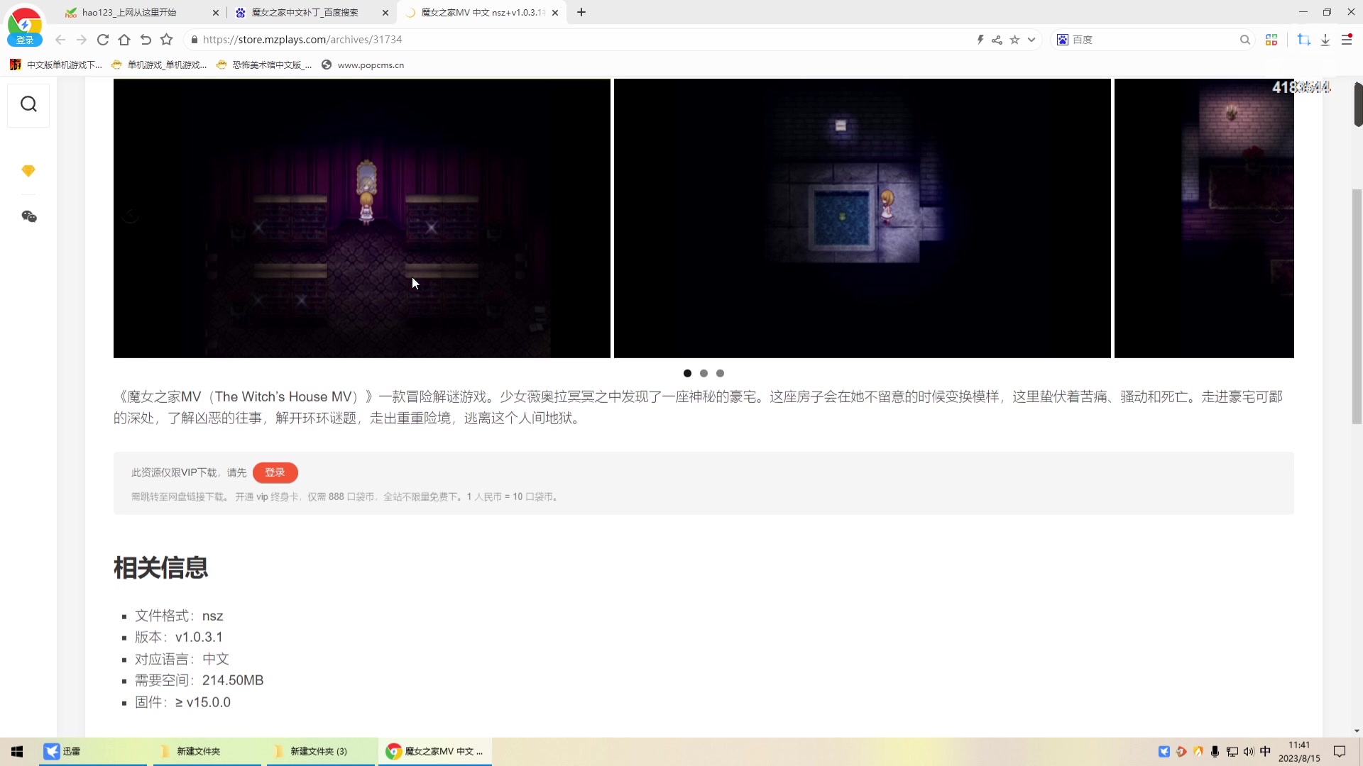The height and width of the screenshot is (766, 1363).
Task: Open the 新建文件夹 (3) taskbar window
Action: click(321, 751)
